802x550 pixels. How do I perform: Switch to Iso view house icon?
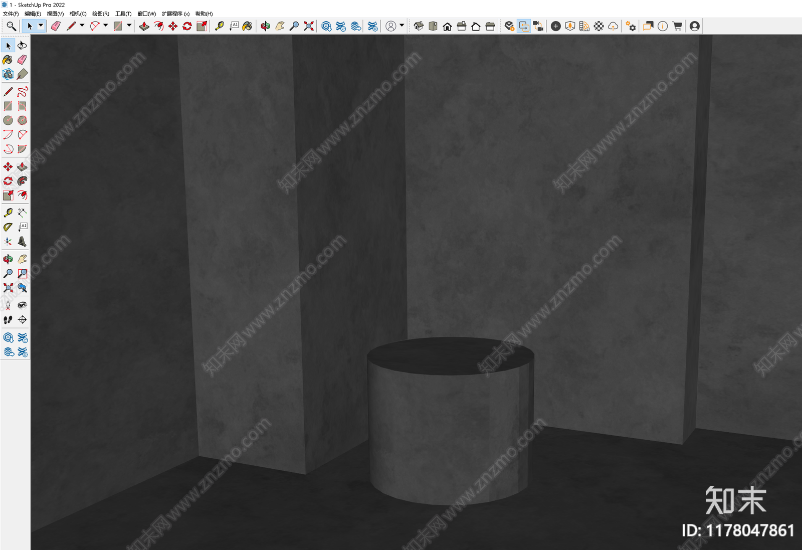pyautogui.click(x=419, y=26)
